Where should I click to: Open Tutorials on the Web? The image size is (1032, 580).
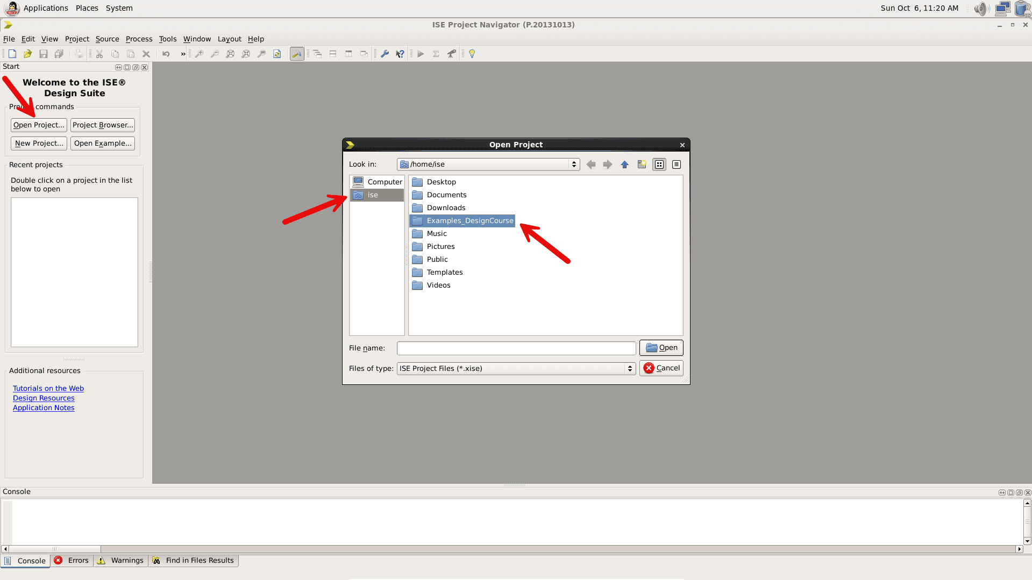coord(48,388)
